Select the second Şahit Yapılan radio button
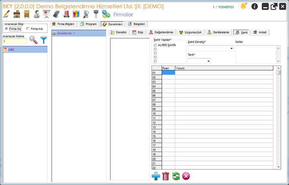This screenshot has height=185, width=289. (155, 49)
